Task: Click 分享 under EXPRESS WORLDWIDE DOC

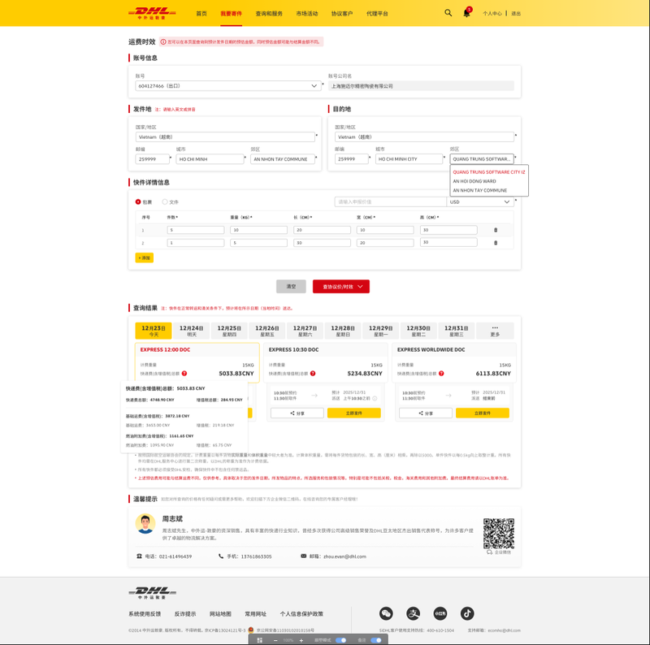Action: [426, 413]
